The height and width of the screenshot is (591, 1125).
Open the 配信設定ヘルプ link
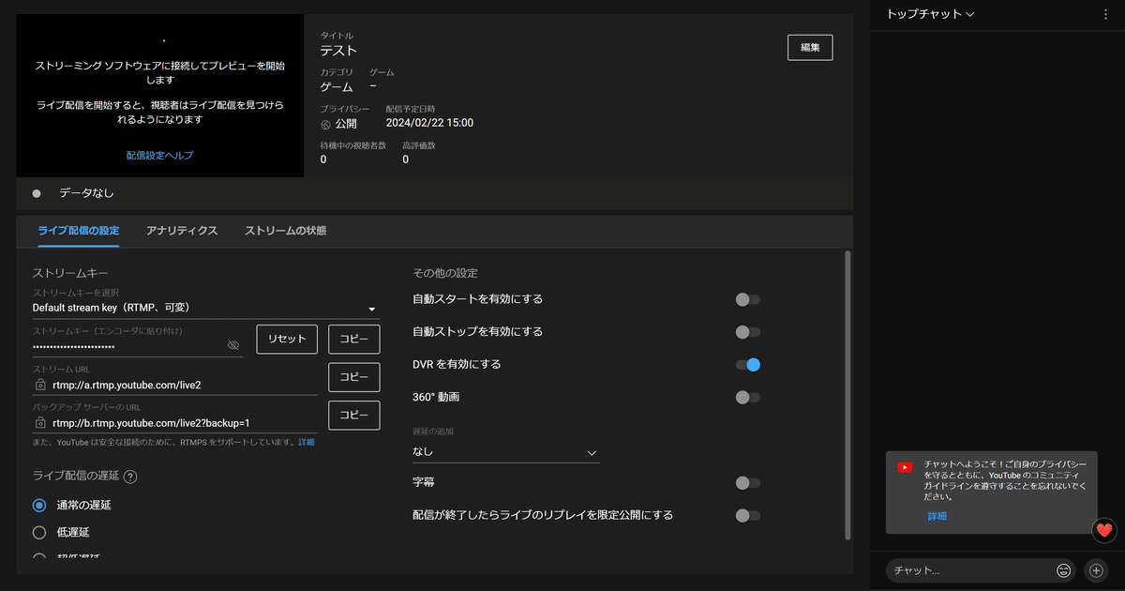[x=160, y=156]
